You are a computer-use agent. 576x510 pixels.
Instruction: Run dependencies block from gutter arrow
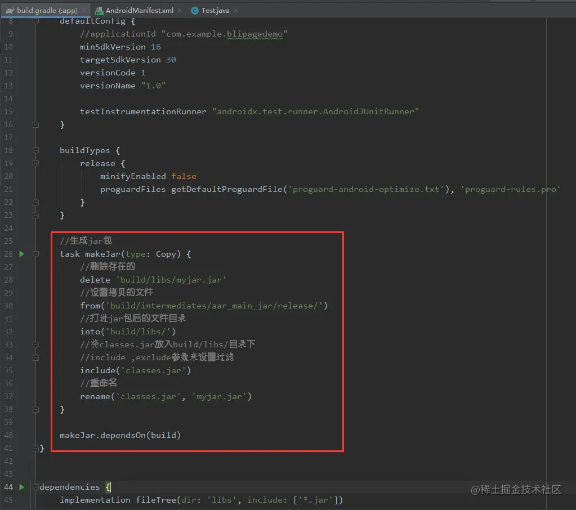[x=21, y=487]
